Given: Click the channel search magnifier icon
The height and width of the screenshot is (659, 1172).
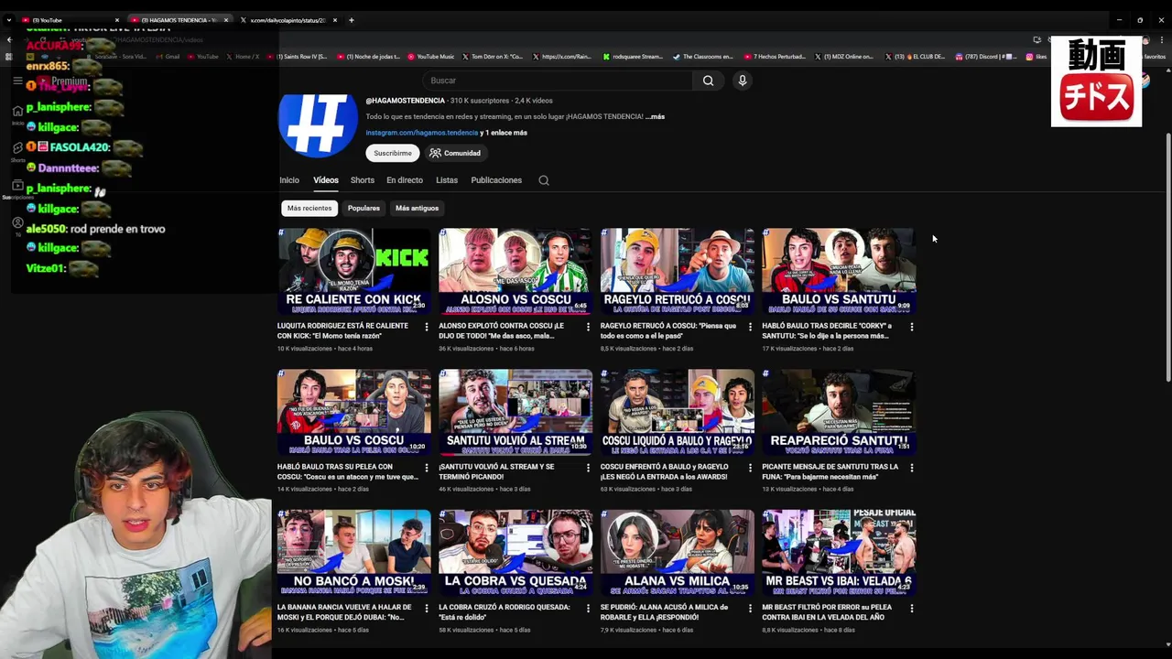Looking at the screenshot, I should click(x=544, y=180).
